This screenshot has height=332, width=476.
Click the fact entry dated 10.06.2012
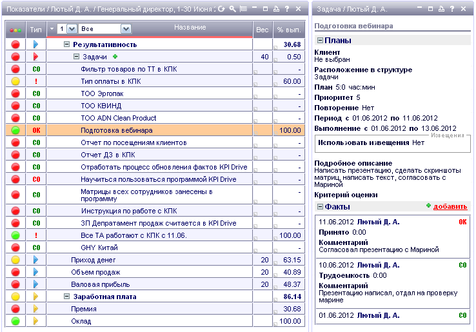click(x=393, y=283)
